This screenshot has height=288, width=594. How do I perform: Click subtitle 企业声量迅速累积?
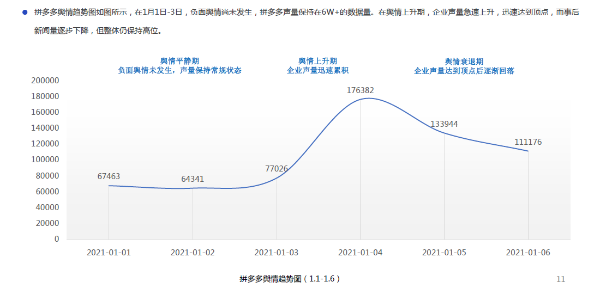(x=317, y=71)
